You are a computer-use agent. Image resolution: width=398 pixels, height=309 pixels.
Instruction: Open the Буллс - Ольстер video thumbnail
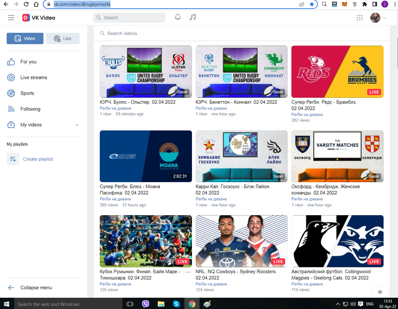pos(146,72)
